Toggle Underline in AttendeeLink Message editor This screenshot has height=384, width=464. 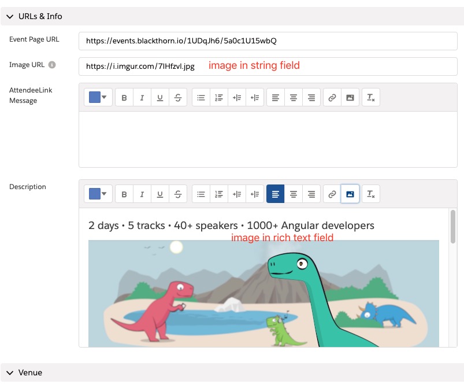click(160, 97)
